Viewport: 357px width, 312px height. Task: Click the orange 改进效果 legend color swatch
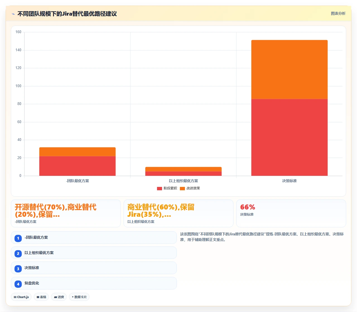pyautogui.click(x=182, y=189)
